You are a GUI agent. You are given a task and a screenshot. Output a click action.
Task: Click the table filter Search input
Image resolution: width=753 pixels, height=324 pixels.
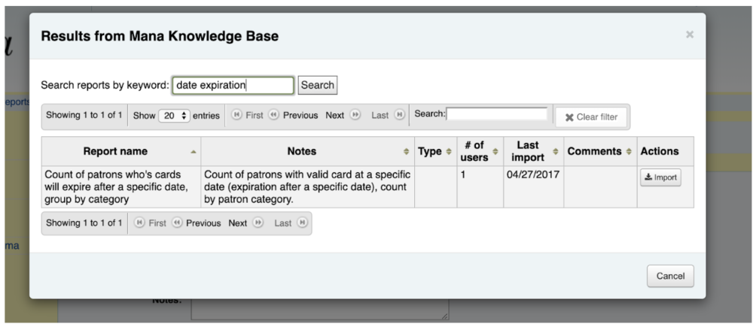click(496, 114)
